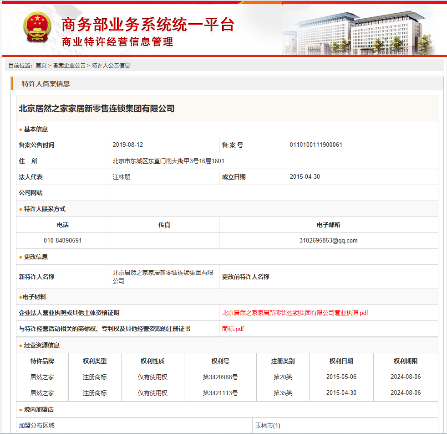Select right date 2015-05-06
Image resolution: width=447 pixels, height=434 pixels.
(x=341, y=377)
